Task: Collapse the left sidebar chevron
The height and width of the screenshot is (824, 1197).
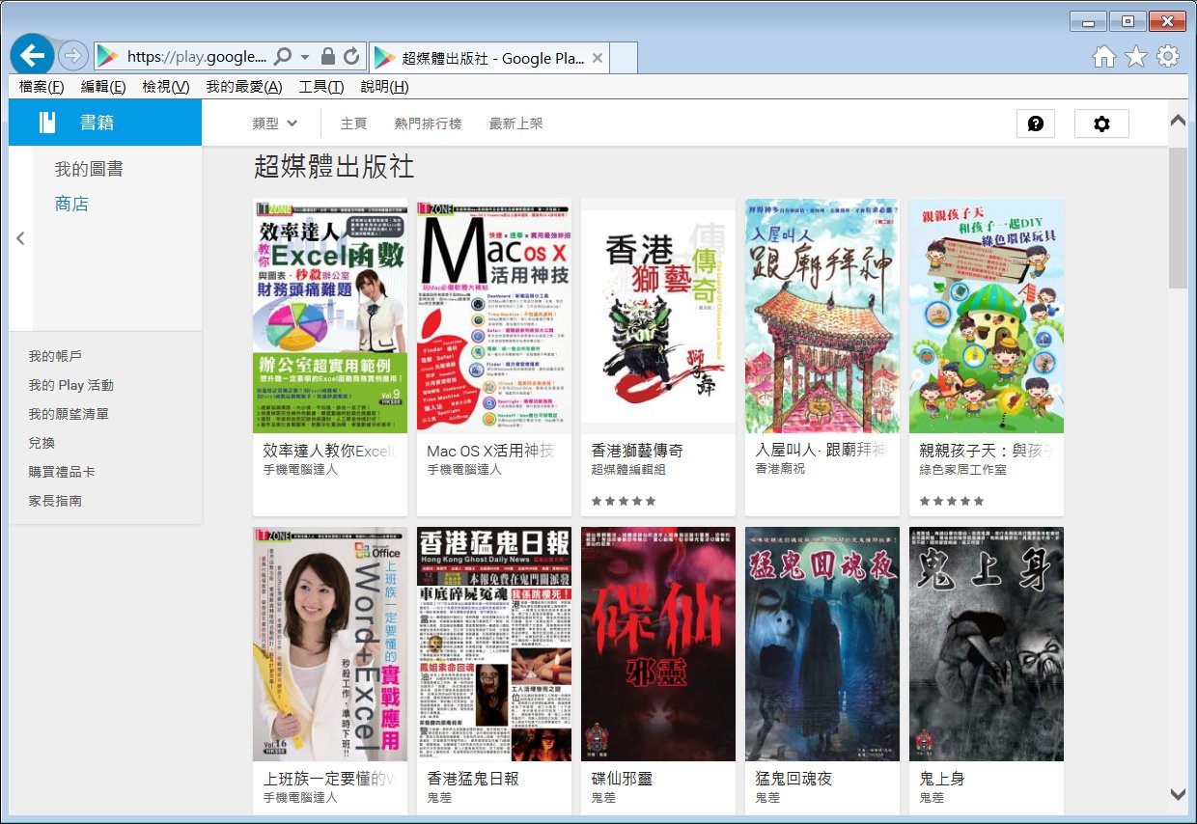Action: 20,238
